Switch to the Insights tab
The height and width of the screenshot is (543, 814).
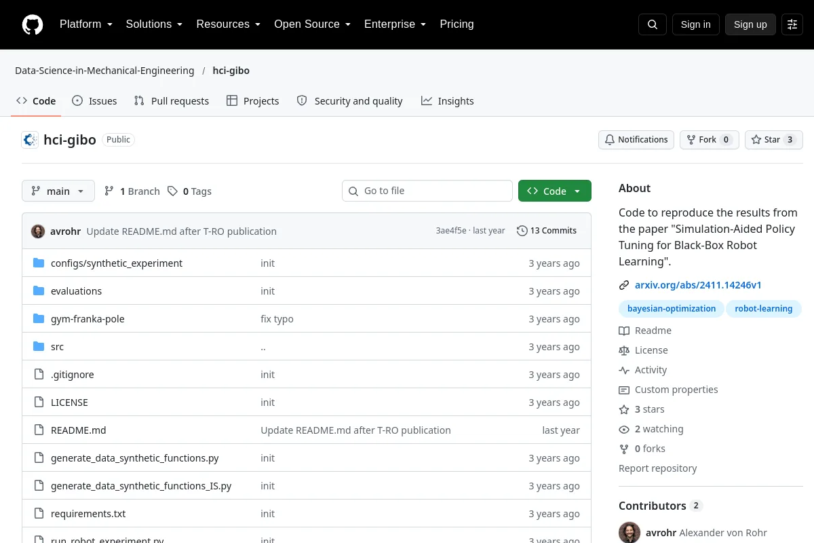coord(447,101)
